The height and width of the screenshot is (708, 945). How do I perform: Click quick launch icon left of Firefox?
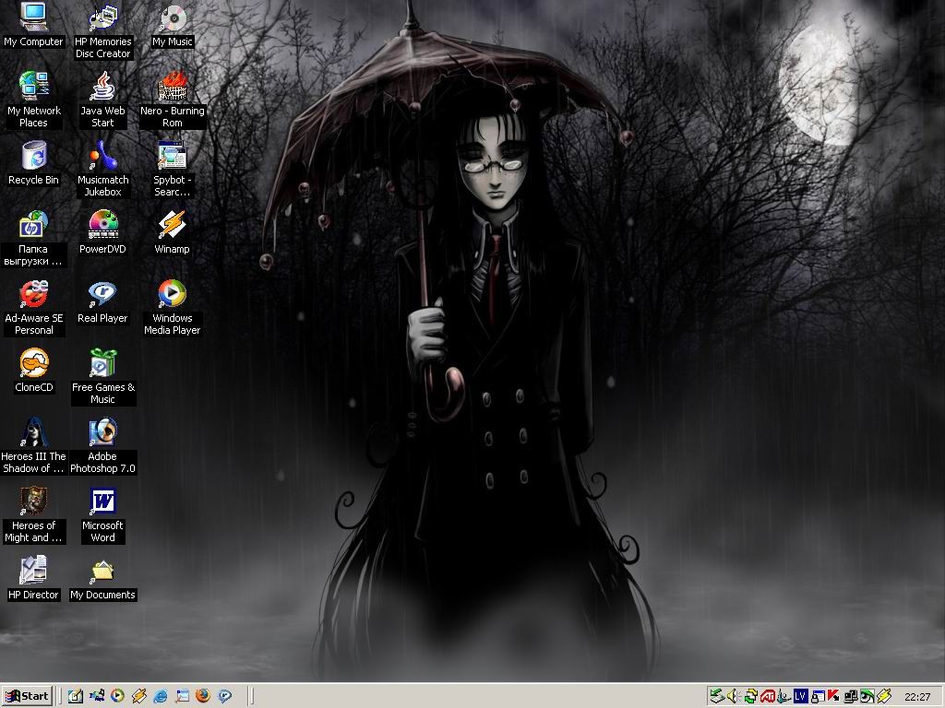[x=182, y=697]
